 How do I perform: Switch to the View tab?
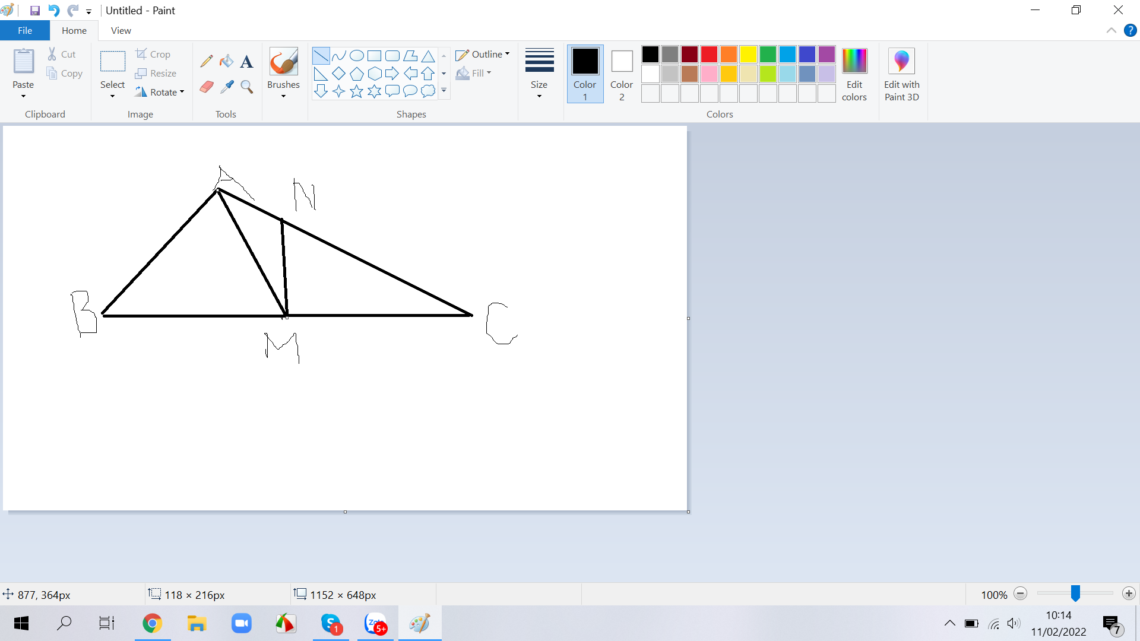click(121, 30)
